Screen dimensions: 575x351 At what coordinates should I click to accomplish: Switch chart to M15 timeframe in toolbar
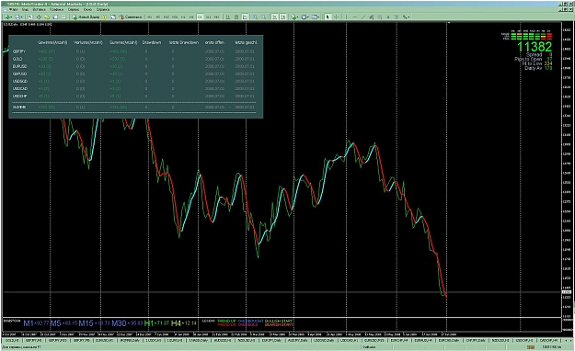point(167,17)
